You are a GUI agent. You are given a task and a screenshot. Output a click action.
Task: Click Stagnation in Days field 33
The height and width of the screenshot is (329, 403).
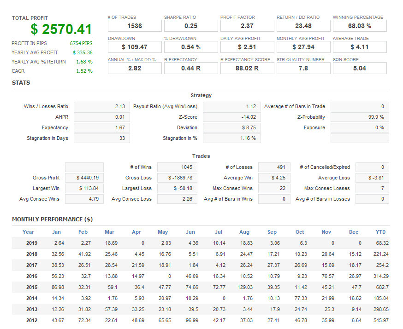click(x=102, y=138)
